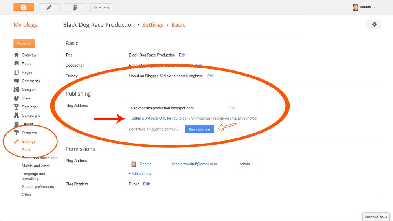Click blackdograceproduction.blogspot.com address text

click(x=162, y=108)
